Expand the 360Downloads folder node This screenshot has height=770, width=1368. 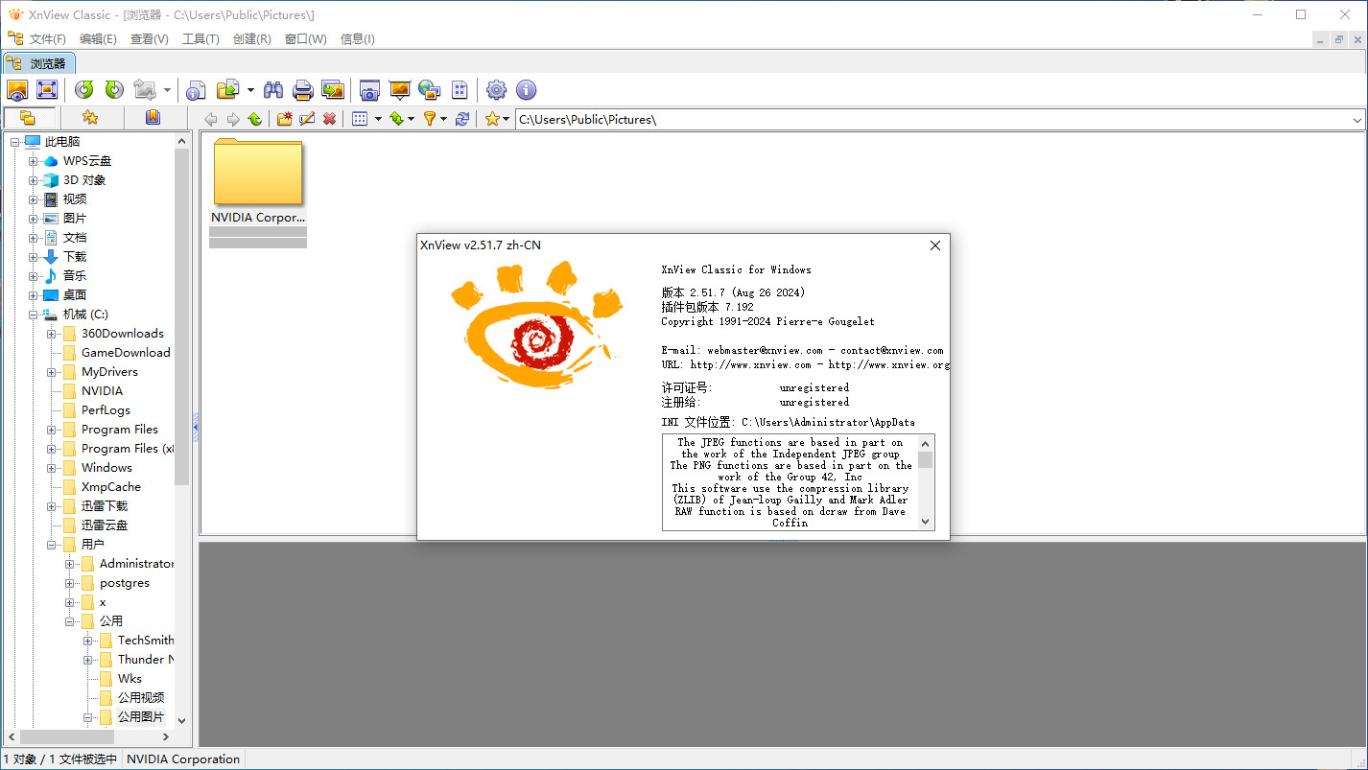52,334
